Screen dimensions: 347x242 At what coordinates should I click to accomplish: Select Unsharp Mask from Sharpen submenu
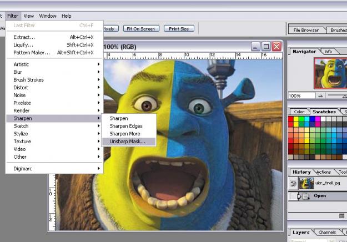click(x=127, y=142)
